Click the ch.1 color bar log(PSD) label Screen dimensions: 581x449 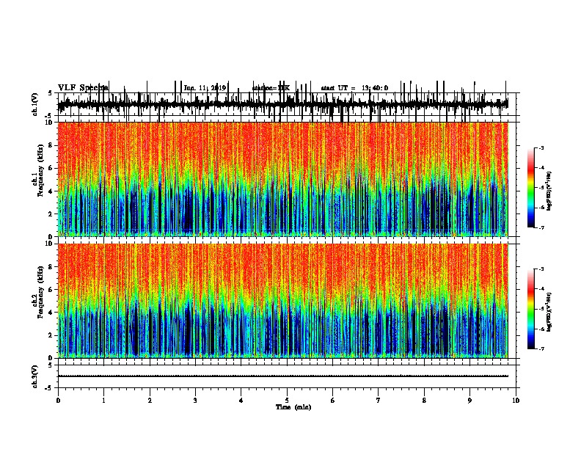[x=549, y=191]
